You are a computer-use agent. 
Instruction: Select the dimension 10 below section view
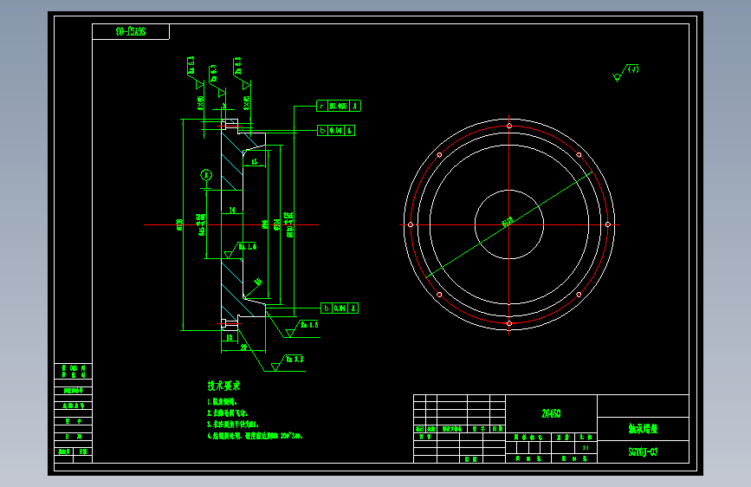click(230, 337)
